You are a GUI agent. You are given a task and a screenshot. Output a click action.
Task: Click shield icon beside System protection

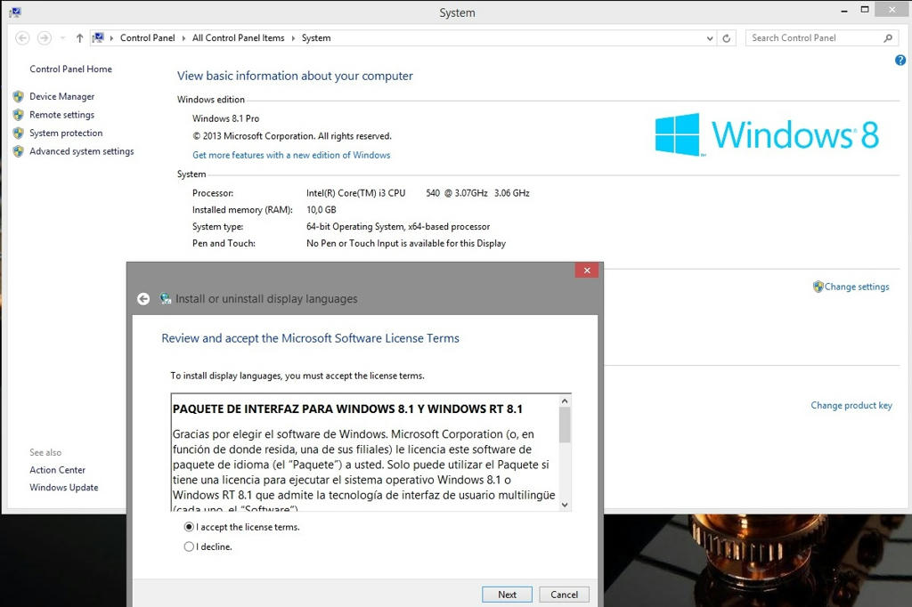[19, 134]
